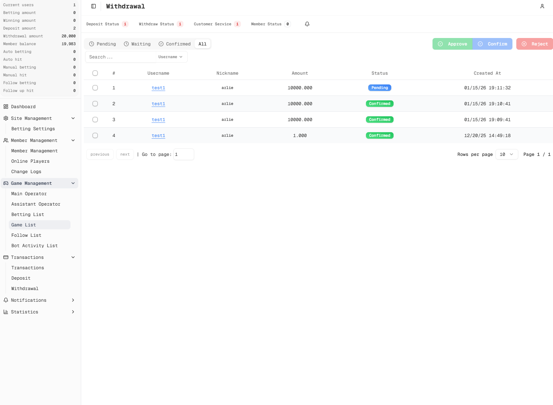Check the box for the Pending withdrawal row
This screenshot has height=405, width=553.
point(95,88)
